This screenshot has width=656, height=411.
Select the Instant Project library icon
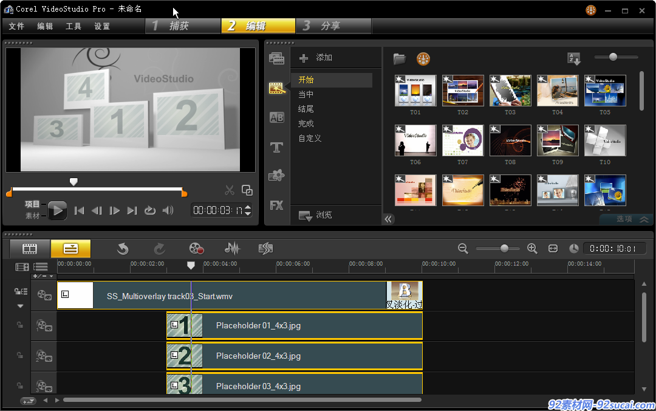point(276,88)
